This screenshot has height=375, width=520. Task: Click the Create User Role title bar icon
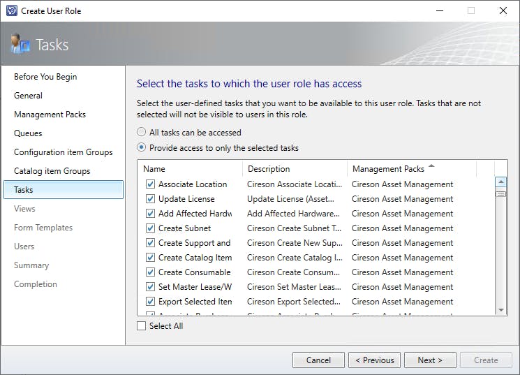(10, 10)
